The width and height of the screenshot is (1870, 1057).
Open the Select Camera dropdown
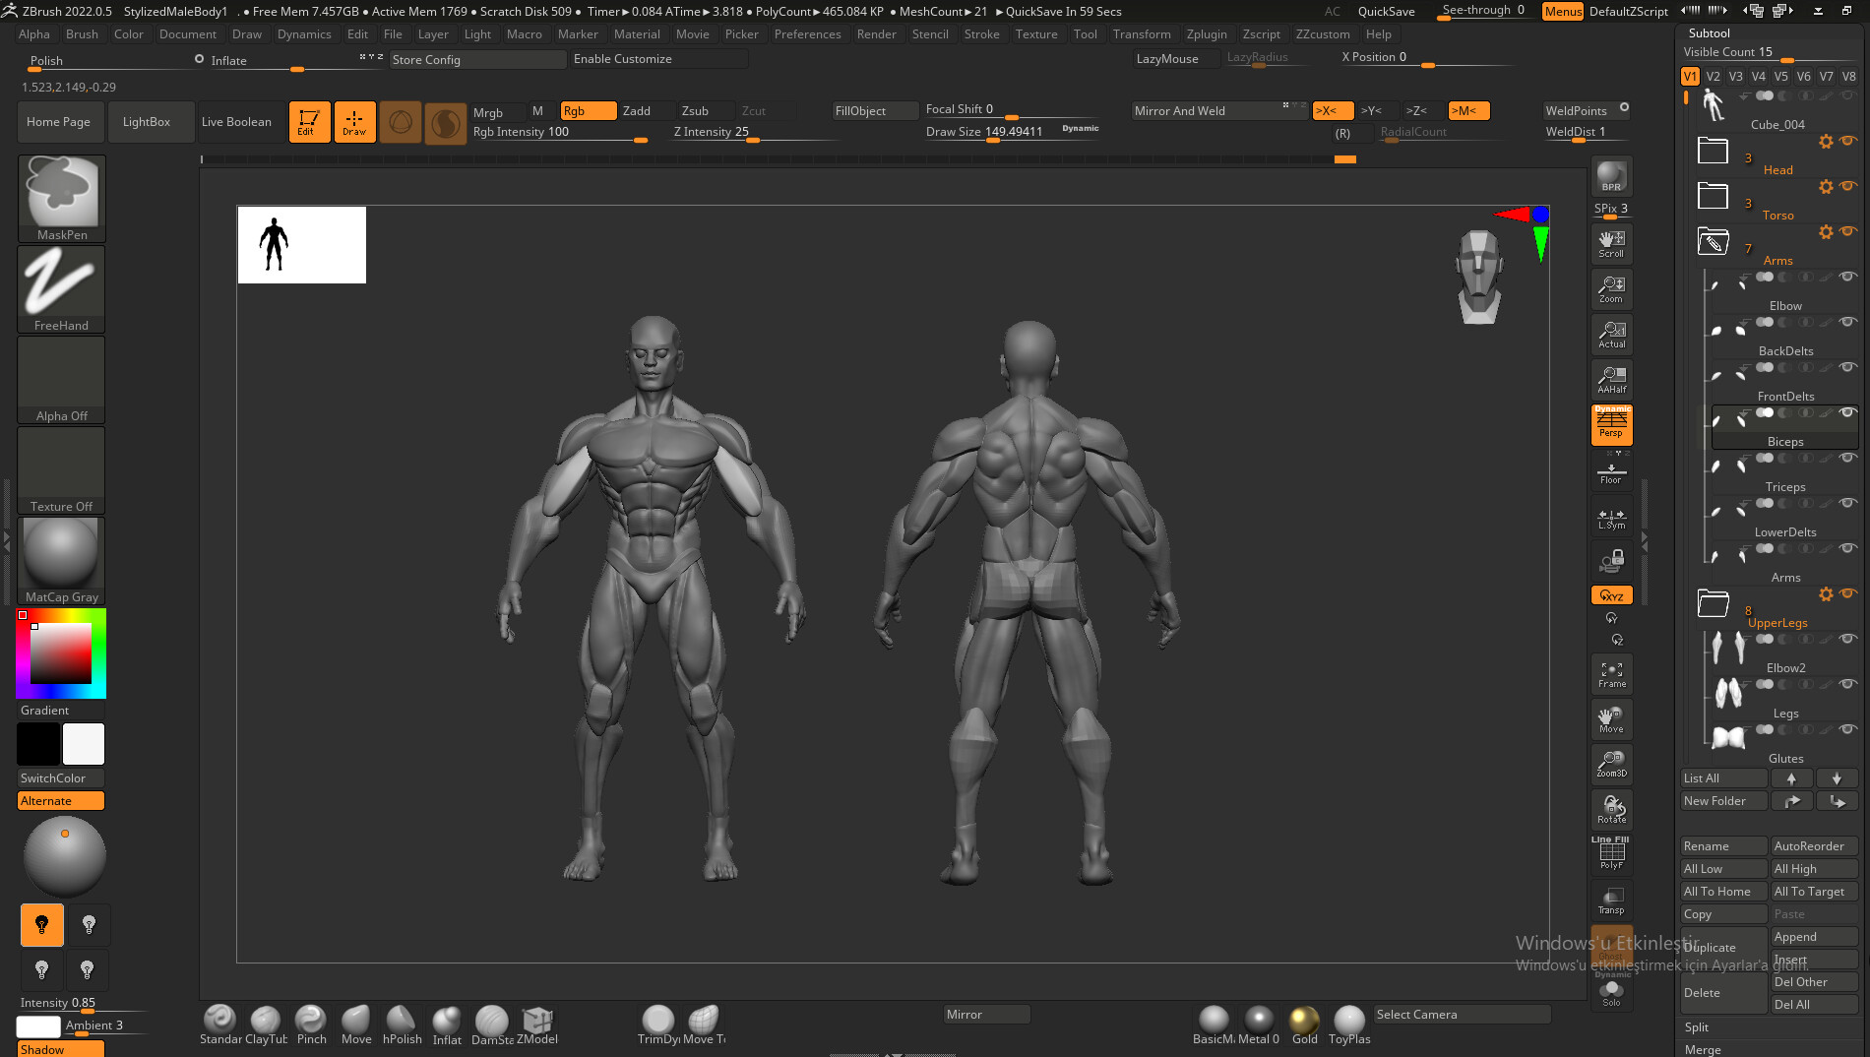(1461, 1014)
